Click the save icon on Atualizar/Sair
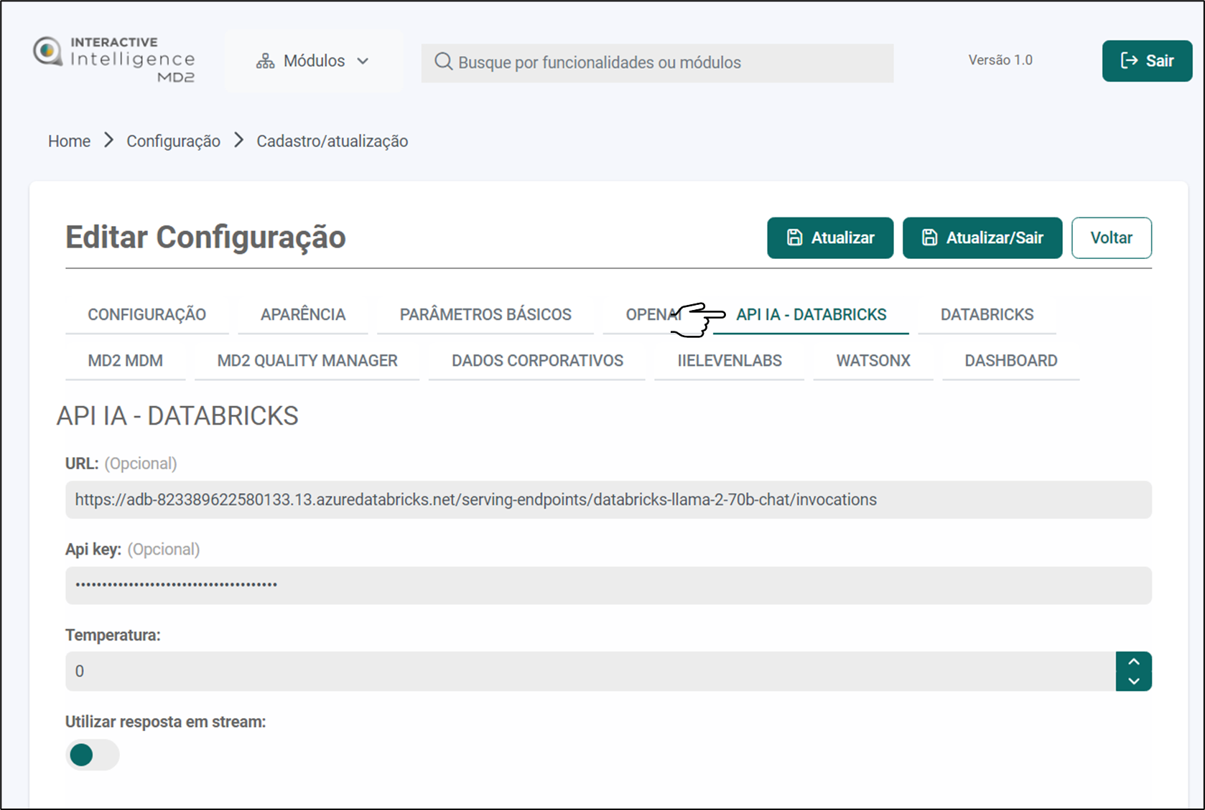 (929, 237)
